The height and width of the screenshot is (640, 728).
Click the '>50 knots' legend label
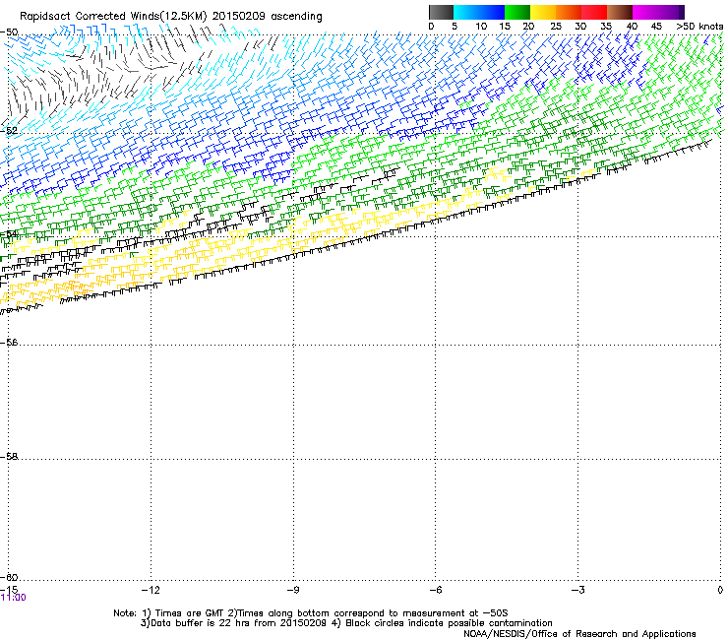[699, 27]
